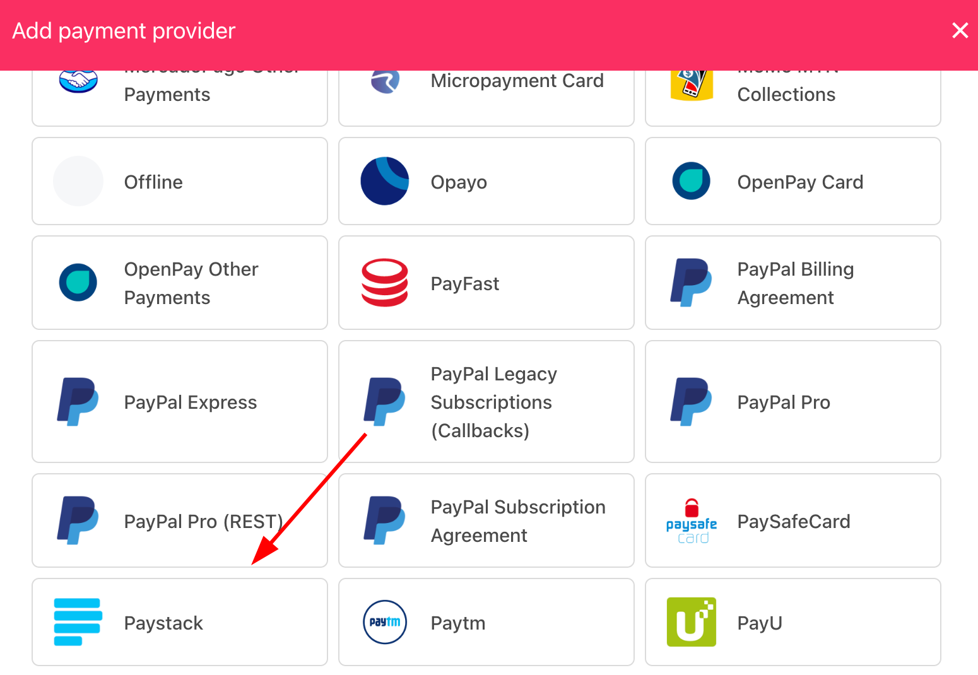Choose PayPal Billing Agreement provider

[793, 283]
